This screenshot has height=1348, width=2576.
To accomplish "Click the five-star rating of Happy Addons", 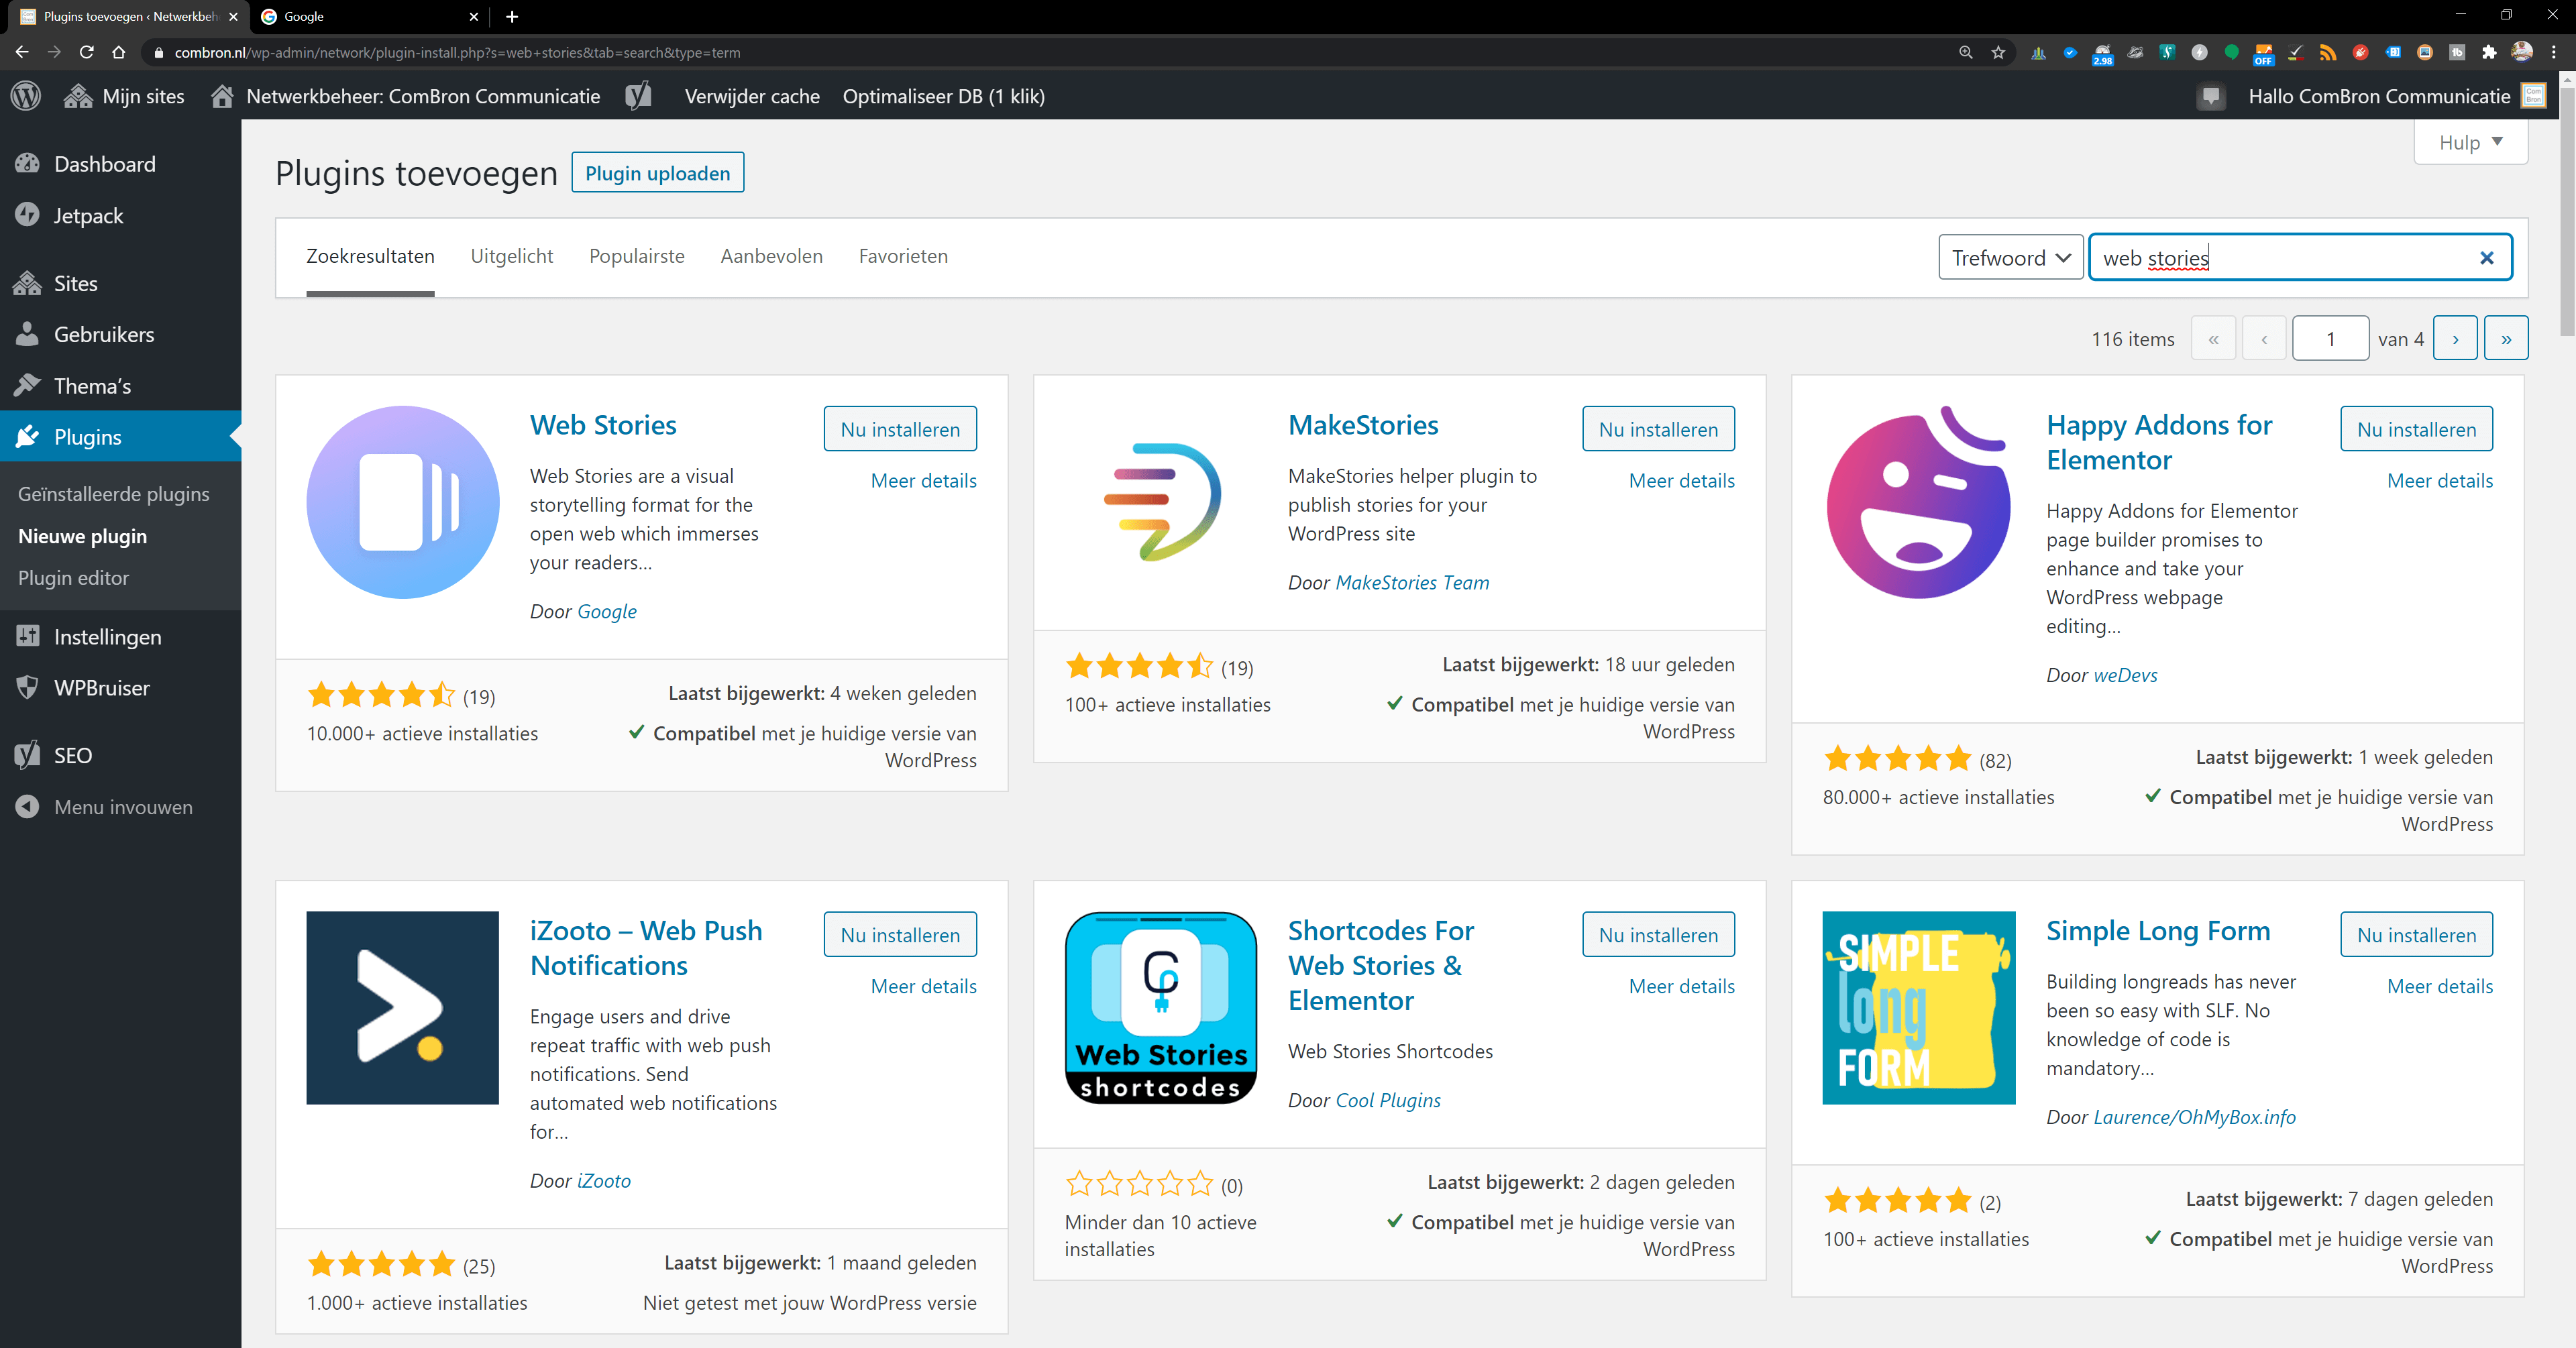I will coord(1897,758).
